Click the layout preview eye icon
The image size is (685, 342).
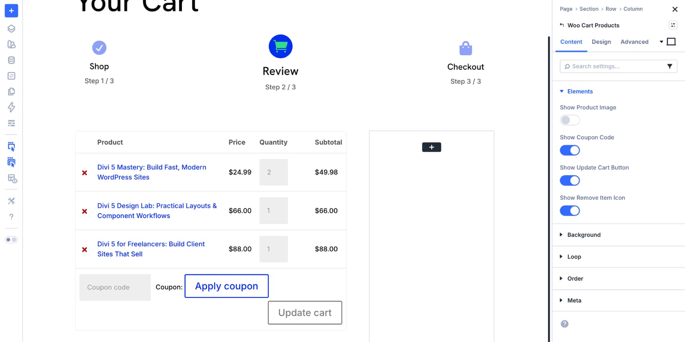point(12,179)
